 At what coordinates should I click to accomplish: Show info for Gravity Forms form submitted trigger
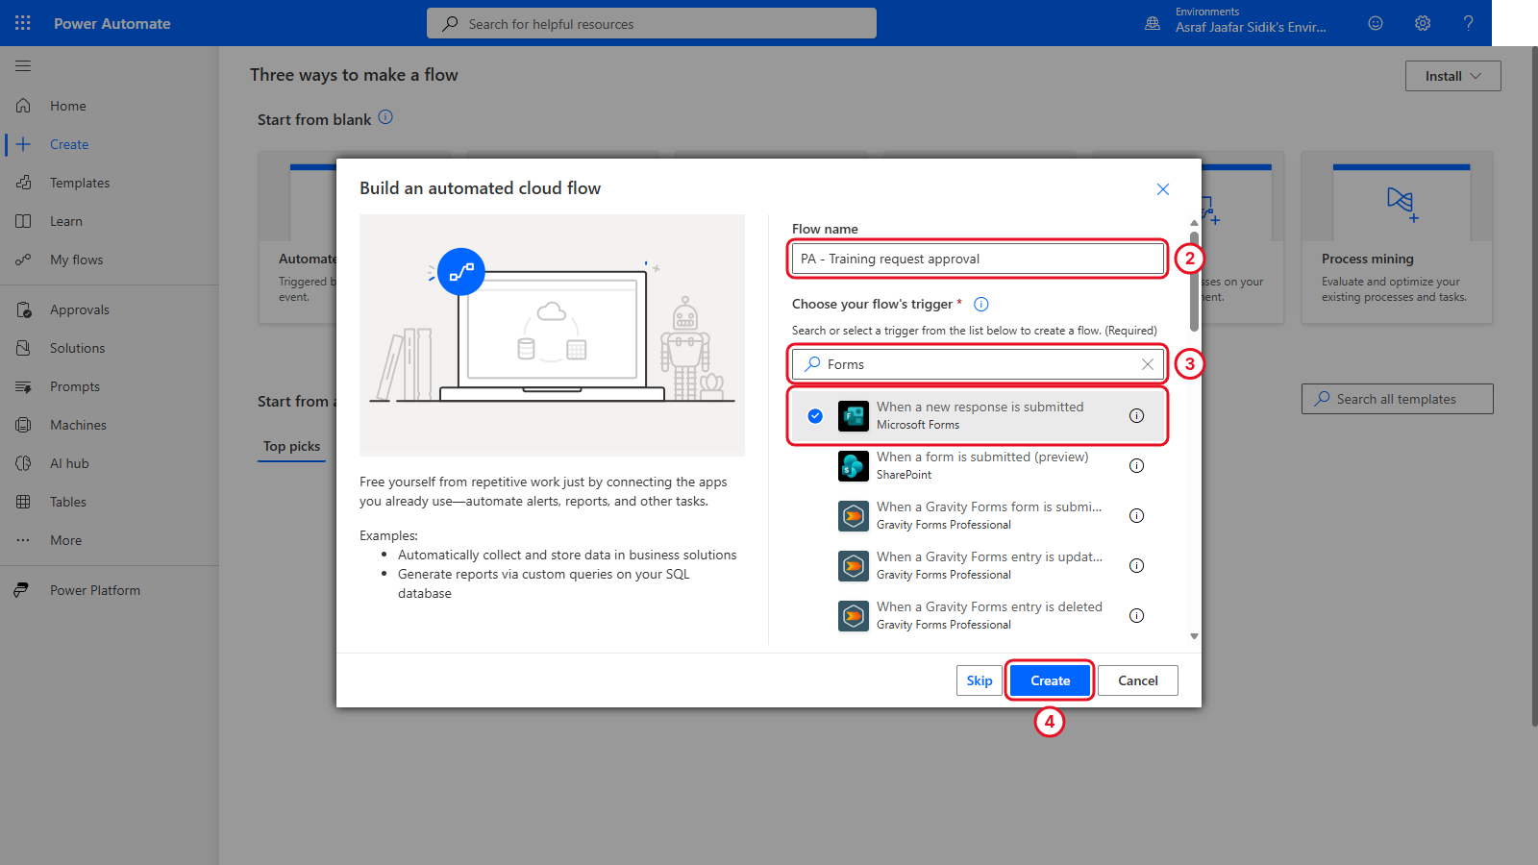coord(1136,516)
